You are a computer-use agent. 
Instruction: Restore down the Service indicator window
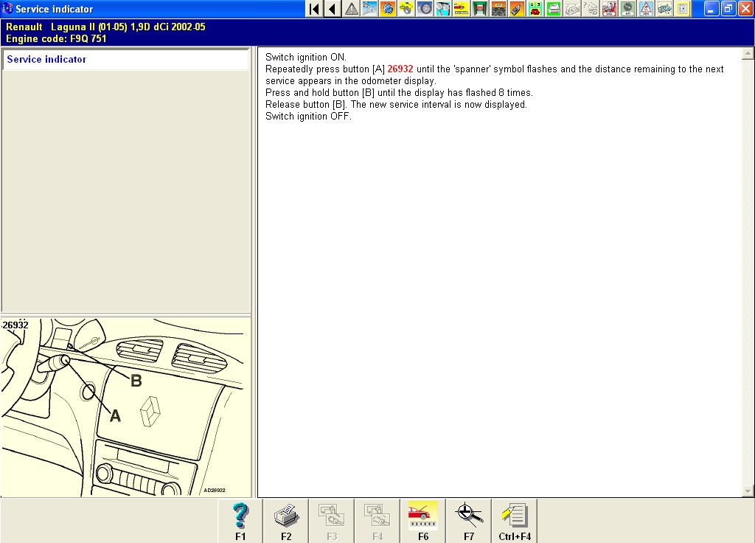point(728,9)
